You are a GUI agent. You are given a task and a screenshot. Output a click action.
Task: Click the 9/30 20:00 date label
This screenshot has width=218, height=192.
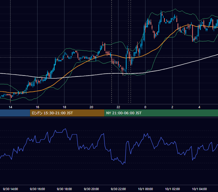click(x=91, y=189)
